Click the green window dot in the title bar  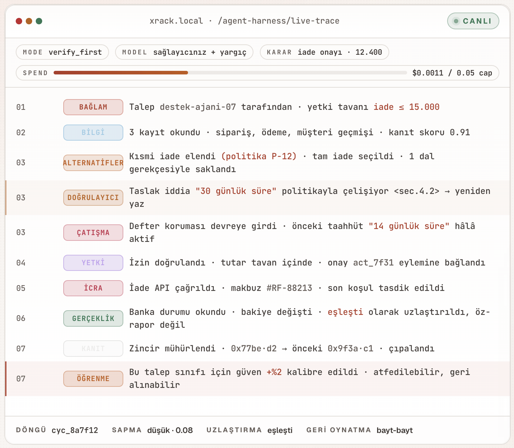click(x=39, y=21)
